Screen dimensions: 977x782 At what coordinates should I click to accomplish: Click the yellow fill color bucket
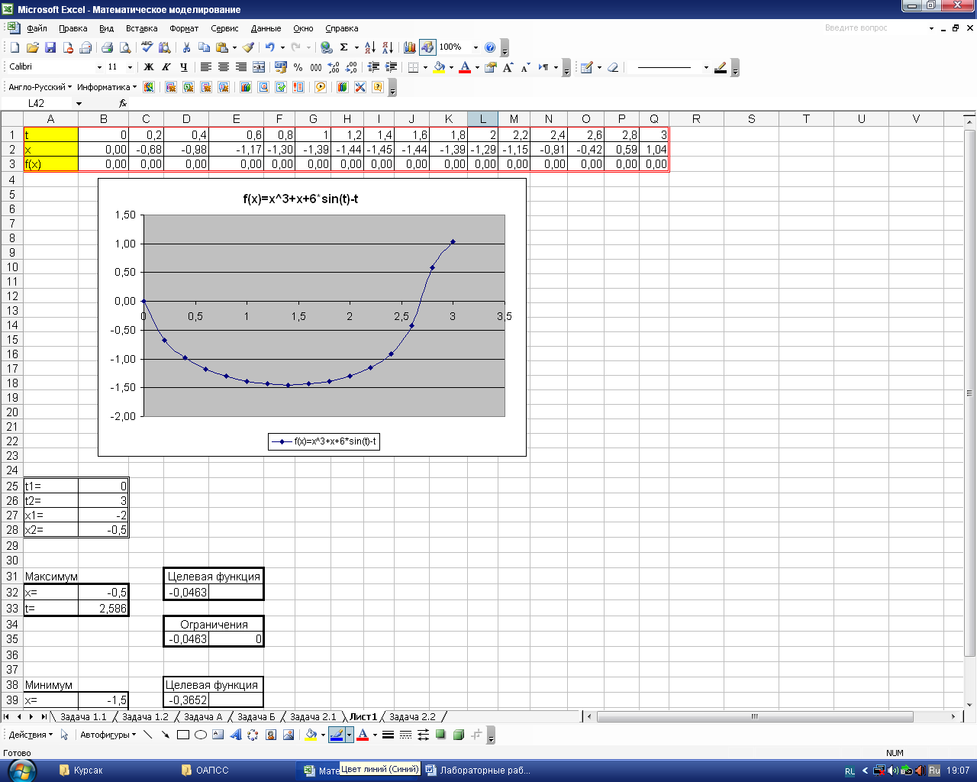[x=439, y=67]
